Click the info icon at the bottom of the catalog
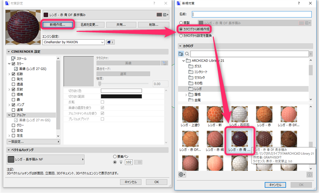This screenshot has width=319, height=193. [309, 175]
